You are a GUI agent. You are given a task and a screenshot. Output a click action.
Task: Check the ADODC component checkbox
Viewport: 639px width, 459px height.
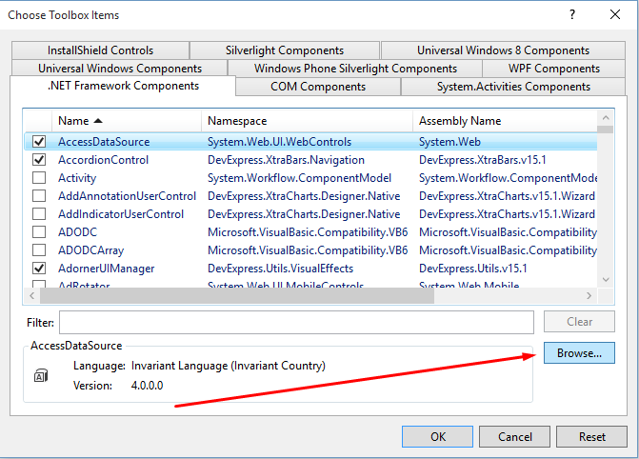[x=39, y=232]
